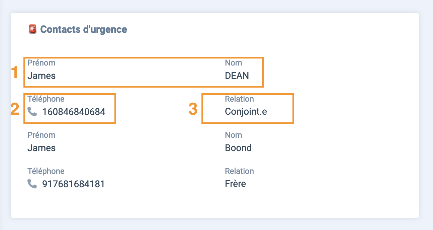This screenshot has height=230, width=433.
Task: Click the Relation label above Conjoint.e
Action: click(x=239, y=99)
